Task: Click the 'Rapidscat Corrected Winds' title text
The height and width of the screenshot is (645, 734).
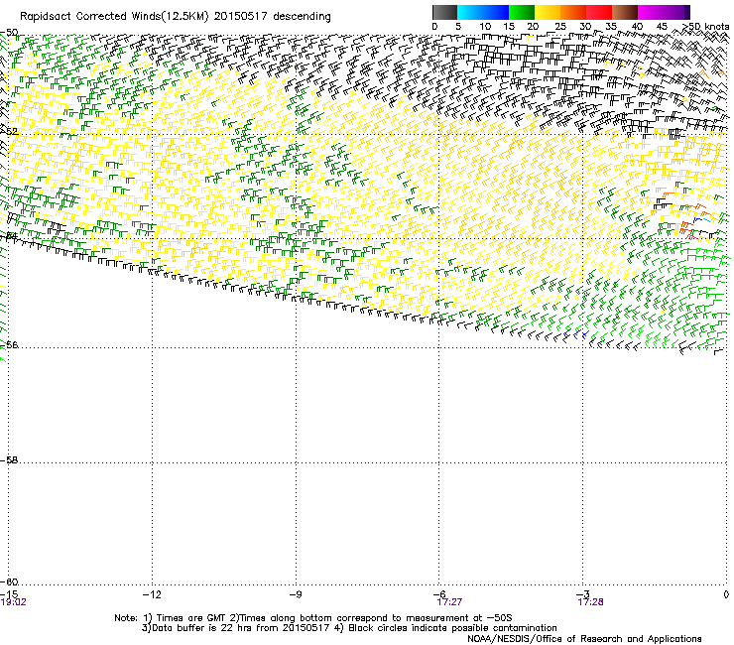Action: coord(114,17)
